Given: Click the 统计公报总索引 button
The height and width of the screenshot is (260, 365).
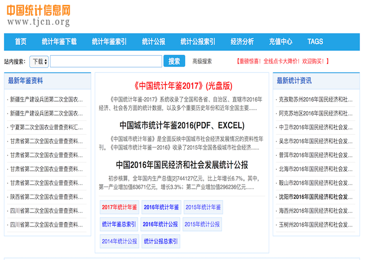Looking at the screenshot, I should coord(161,241).
